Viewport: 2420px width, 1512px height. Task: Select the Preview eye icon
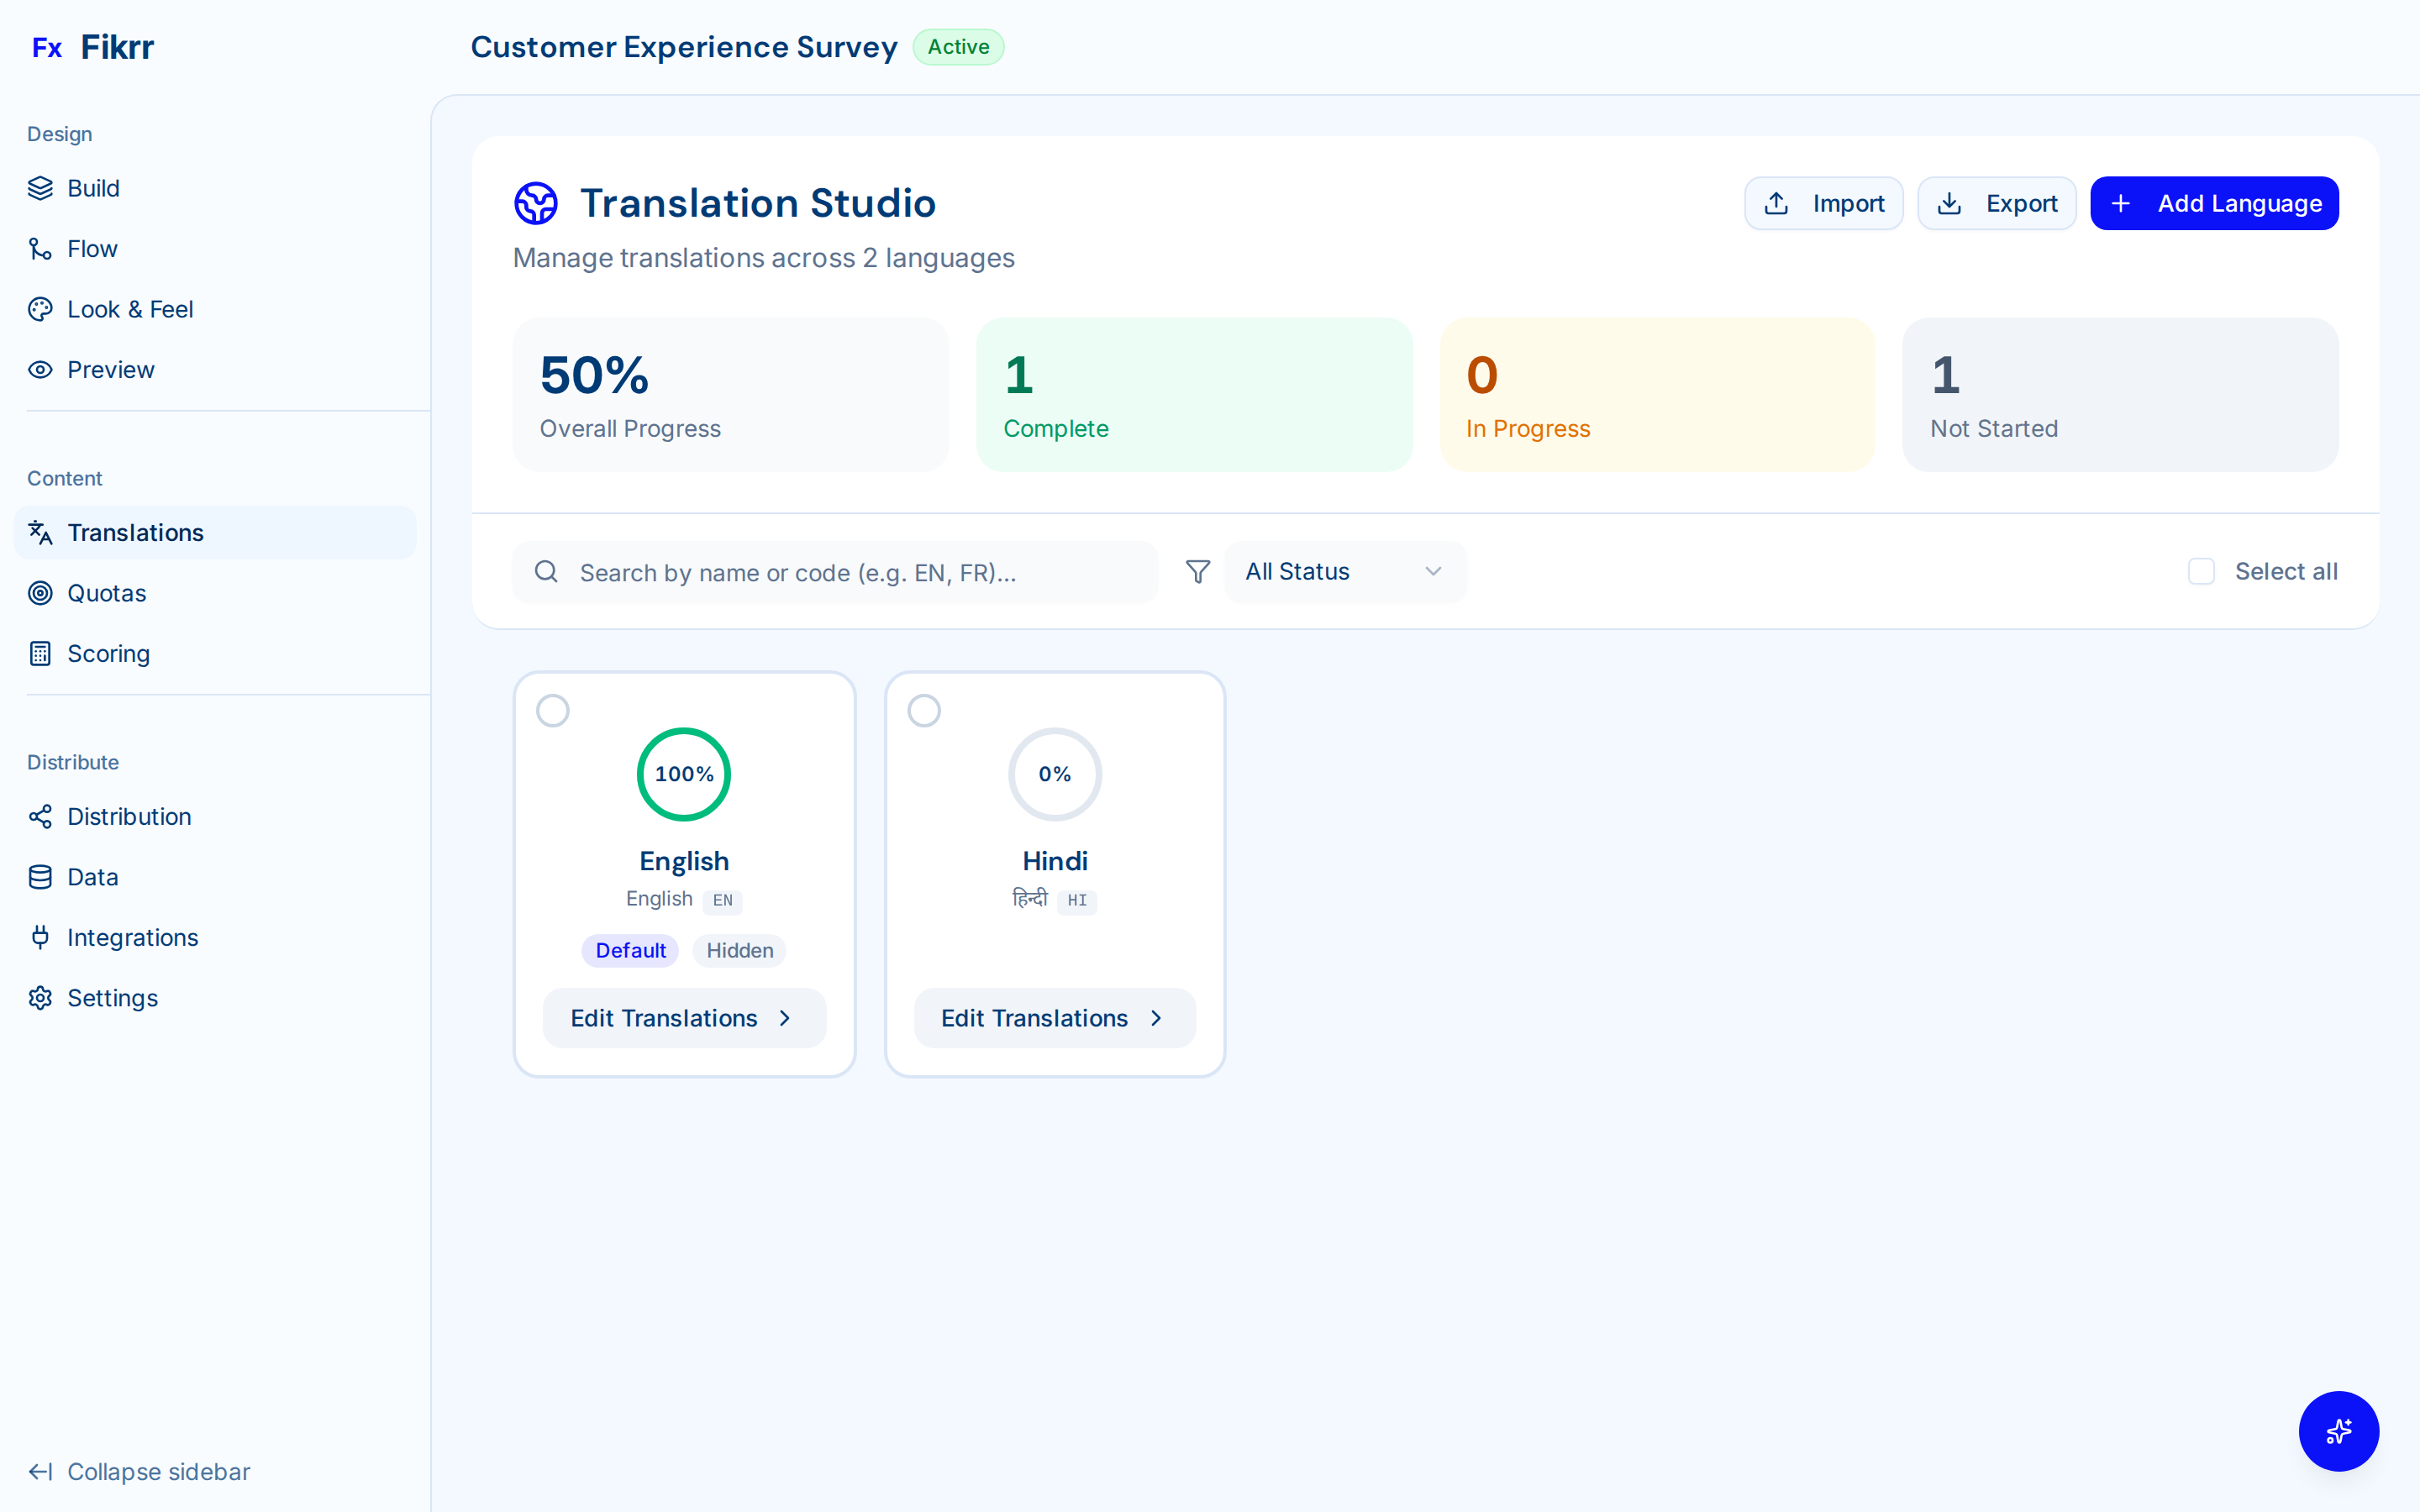click(40, 369)
